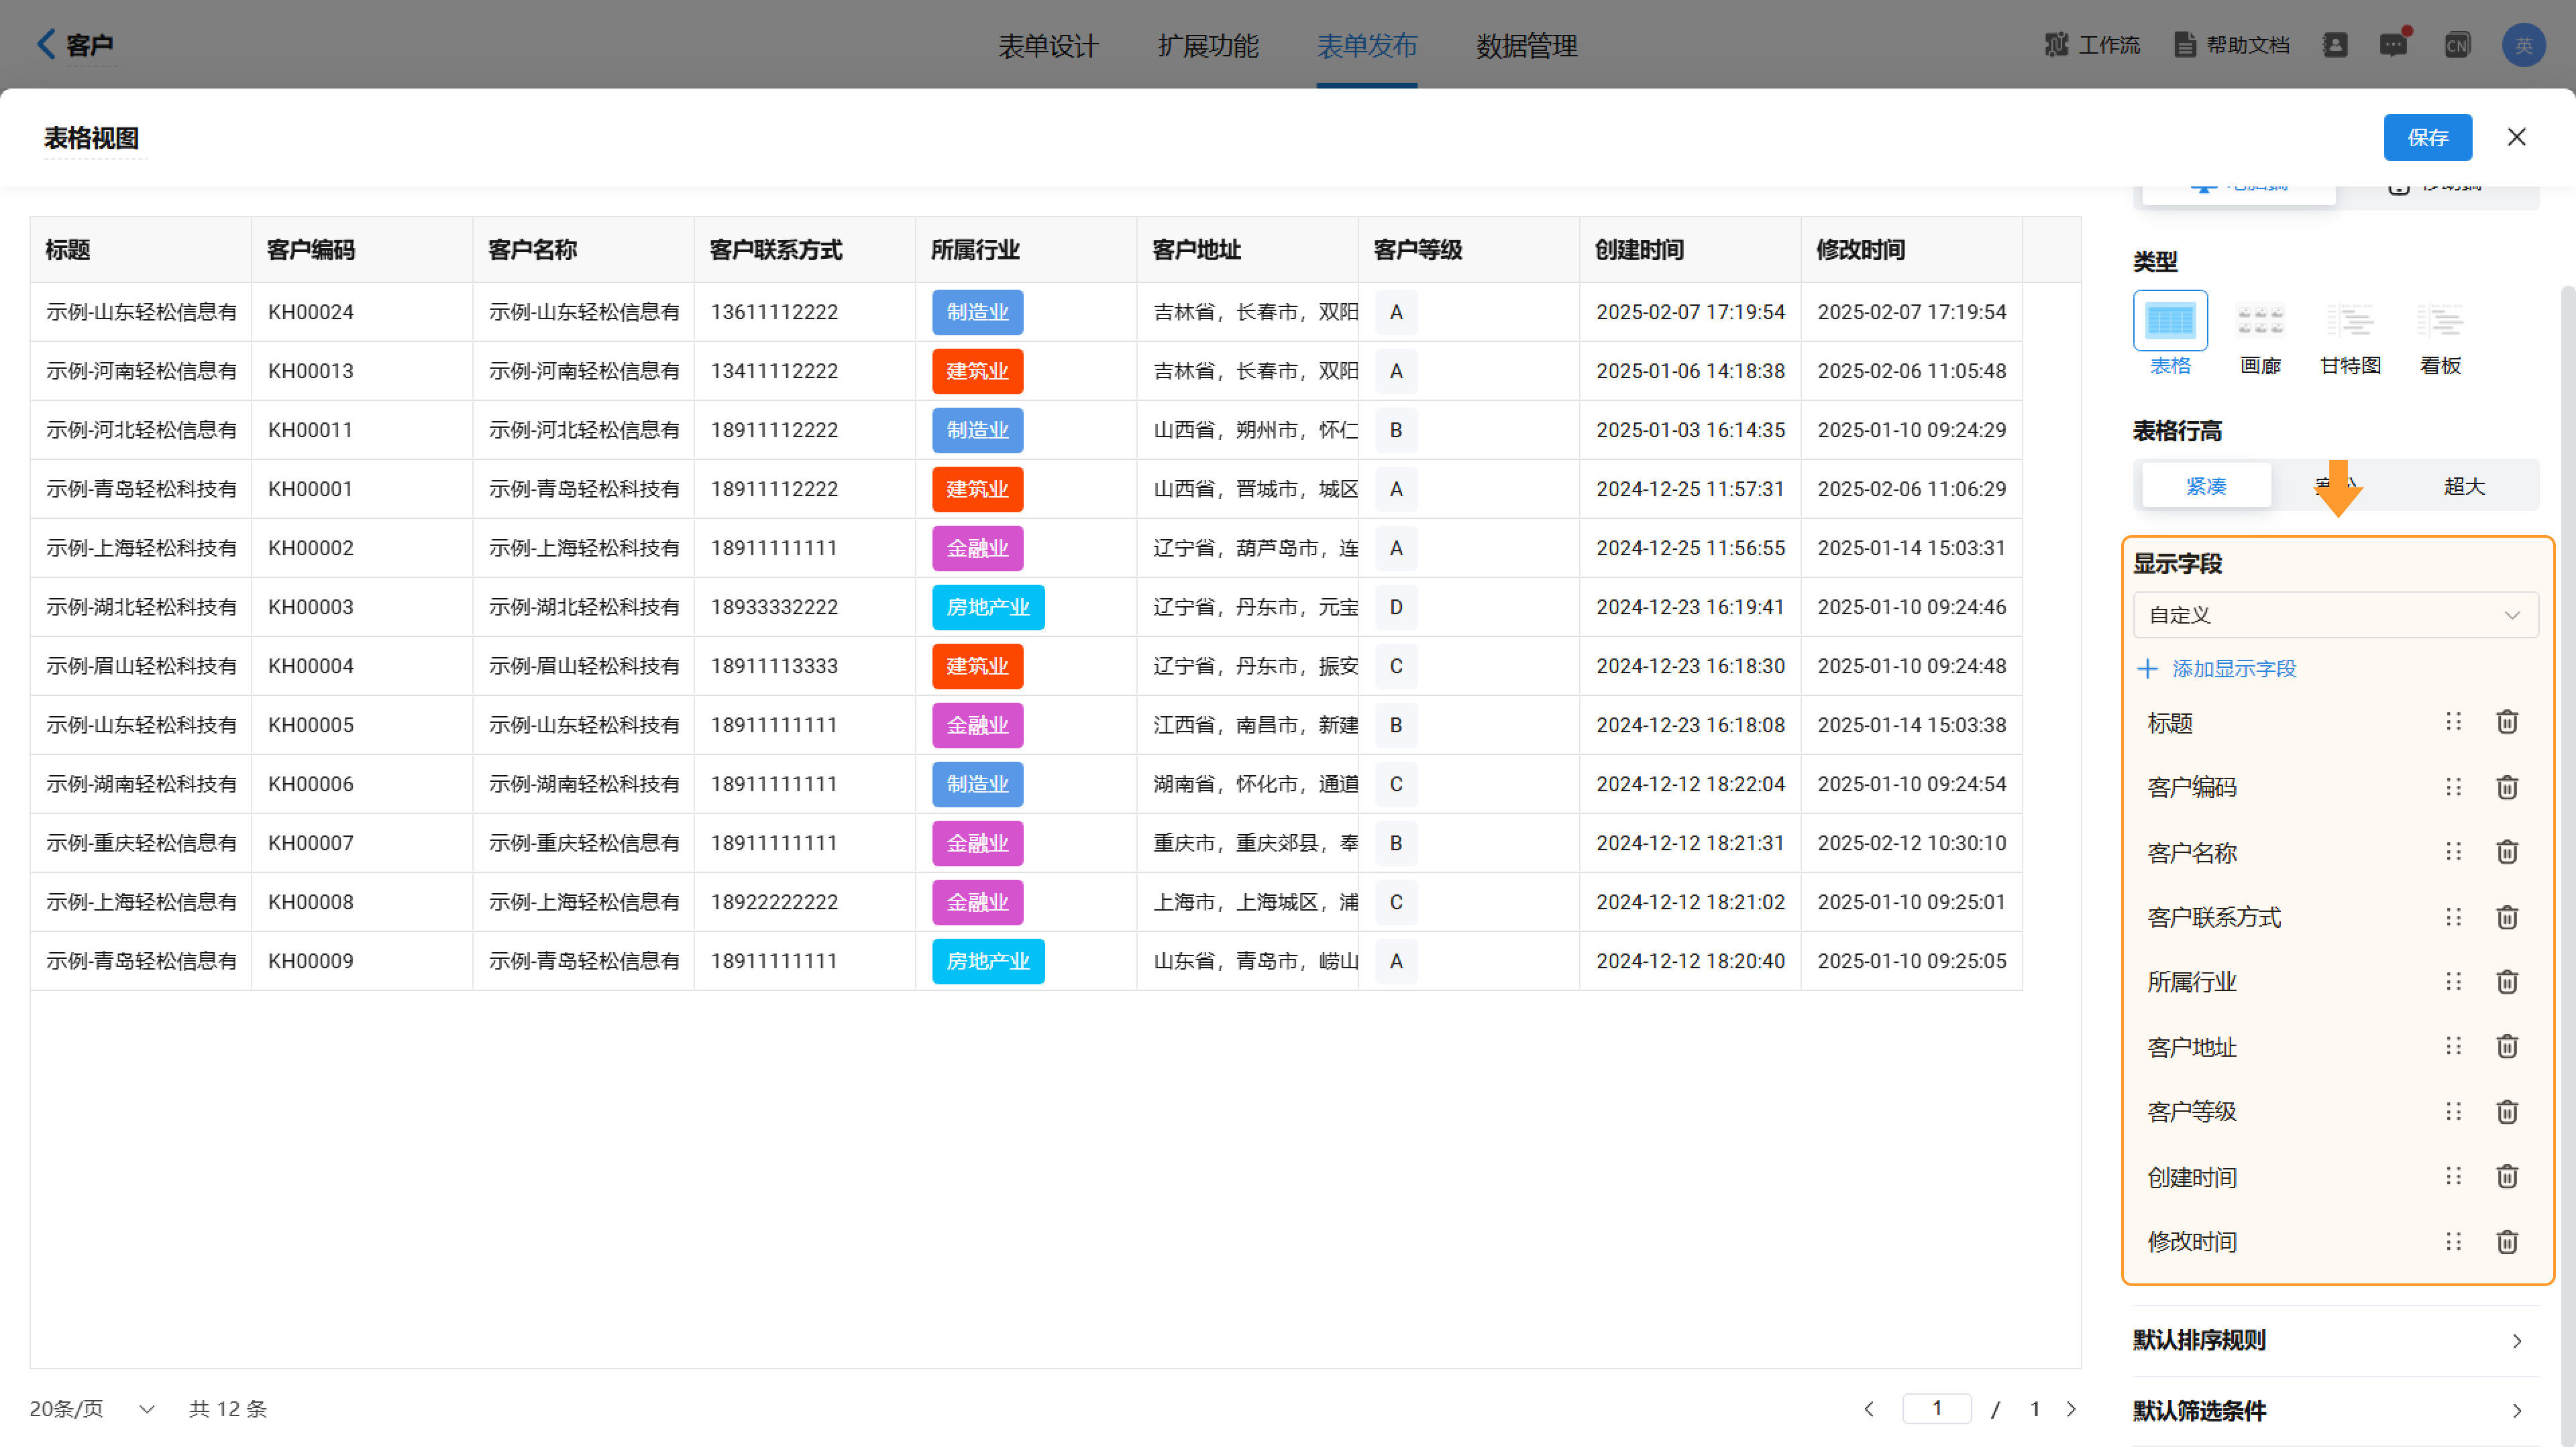The image size is (2576, 1447).
Task: Switch to the 数据管理 tab
Action: coord(1527,45)
